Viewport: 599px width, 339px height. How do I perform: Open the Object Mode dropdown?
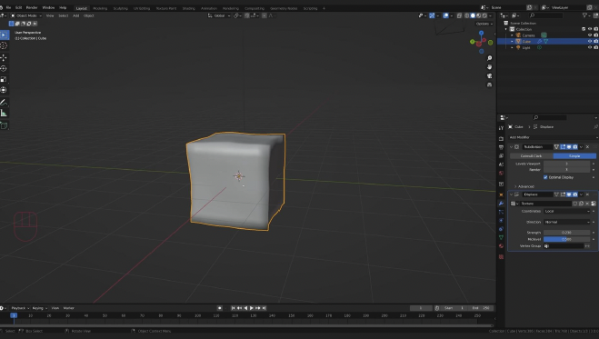[x=26, y=15]
